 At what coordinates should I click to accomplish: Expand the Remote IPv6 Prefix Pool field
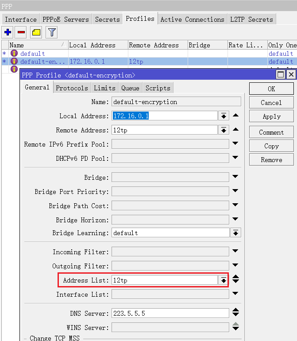tap(236, 143)
